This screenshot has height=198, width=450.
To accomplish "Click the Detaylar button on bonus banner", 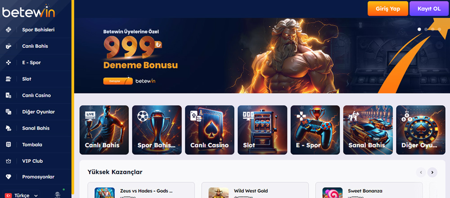I will 118,81.
